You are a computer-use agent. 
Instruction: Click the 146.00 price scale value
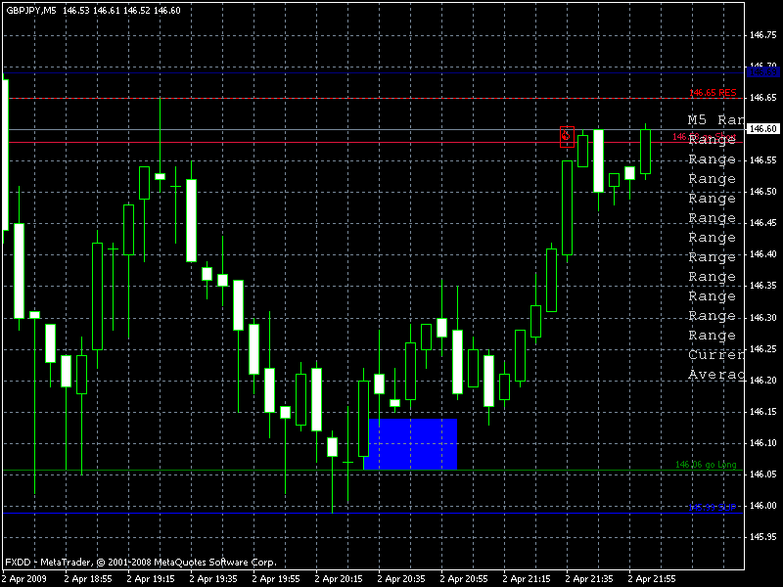point(763,506)
